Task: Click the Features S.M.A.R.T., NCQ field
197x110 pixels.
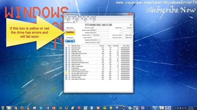Action: (x=111, y=42)
